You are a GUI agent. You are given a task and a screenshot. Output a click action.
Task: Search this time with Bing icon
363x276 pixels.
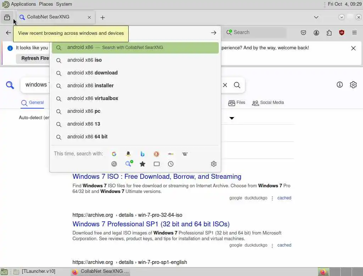143,154
